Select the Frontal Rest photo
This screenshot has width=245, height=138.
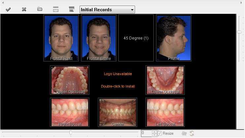tap(61, 38)
